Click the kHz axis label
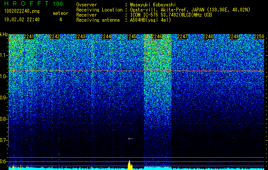This screenshot has height=170, width=268. [x=4, y=34]
